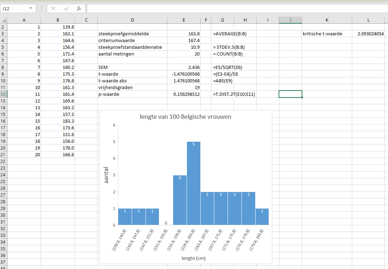
Task: Select row 12 by its row header
Action: point(4,94)
